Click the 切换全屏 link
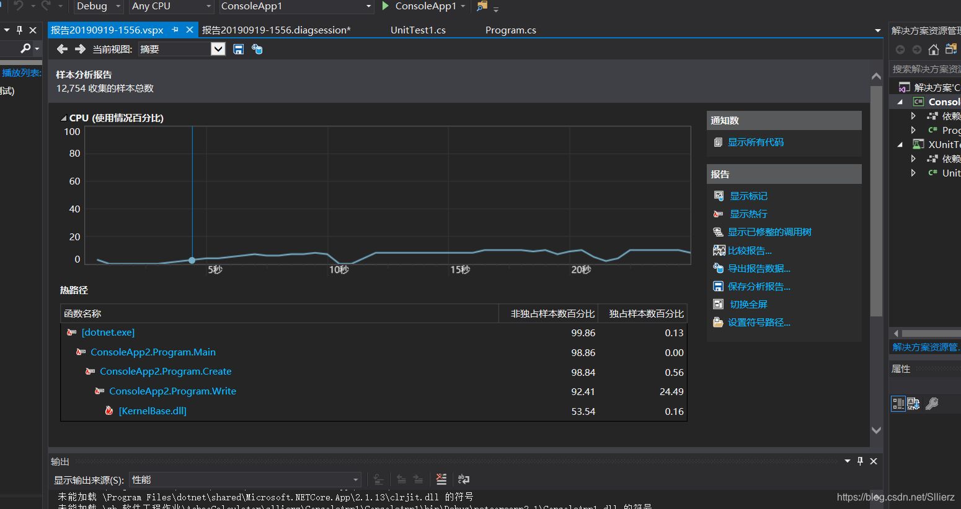This screenshot has width=961, height=509. [748, 304]
